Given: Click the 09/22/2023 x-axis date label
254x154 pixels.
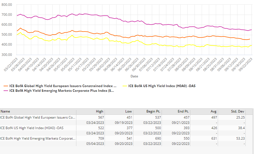Looking at the screenshot, I should tap(246, 64).
